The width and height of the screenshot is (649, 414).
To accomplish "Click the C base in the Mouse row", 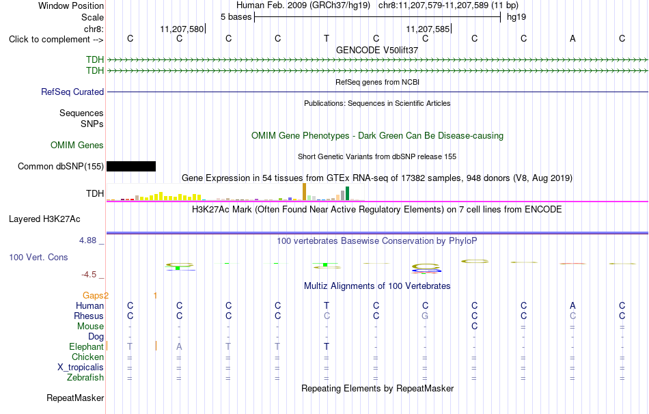I will click(474, 327).
